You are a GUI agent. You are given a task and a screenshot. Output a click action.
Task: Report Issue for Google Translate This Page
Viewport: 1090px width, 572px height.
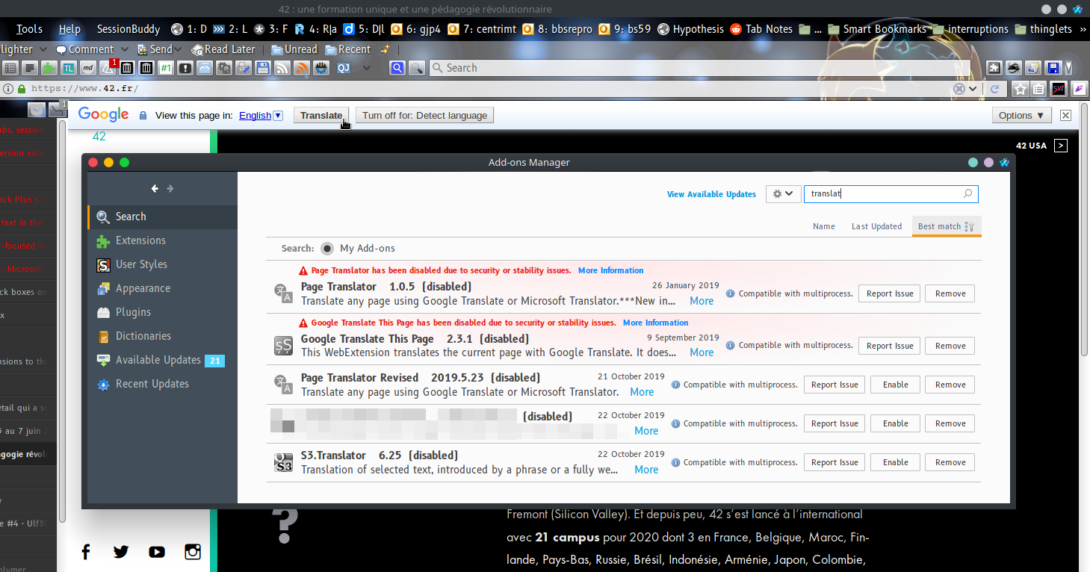890,346
